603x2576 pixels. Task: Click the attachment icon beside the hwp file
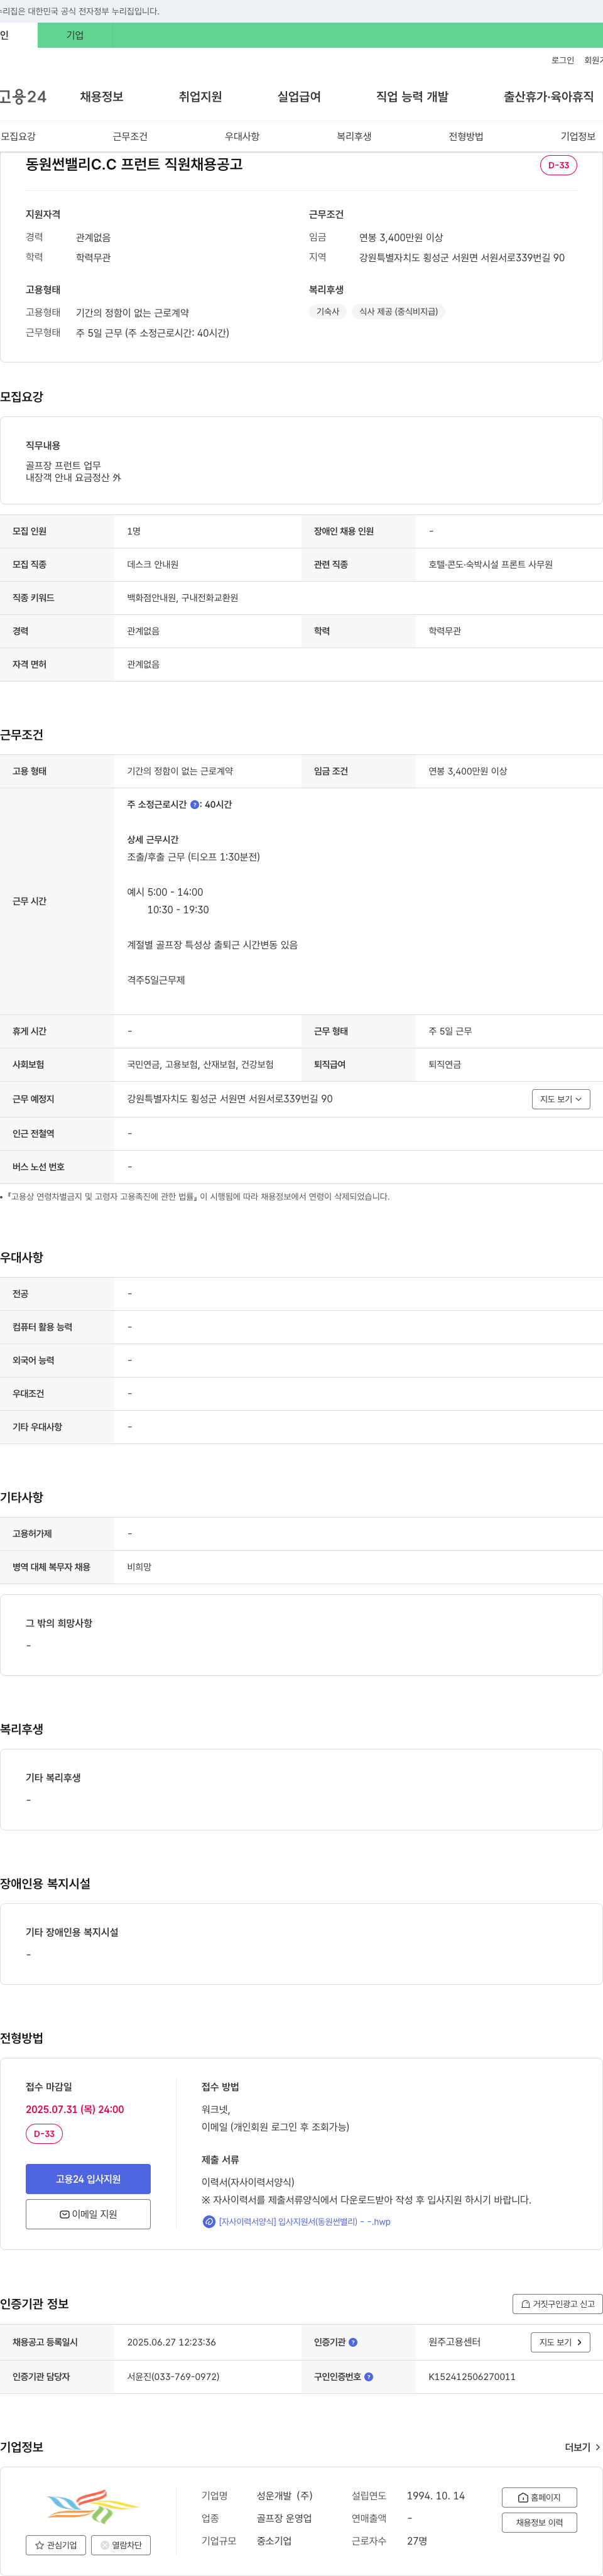(209, 2221)
